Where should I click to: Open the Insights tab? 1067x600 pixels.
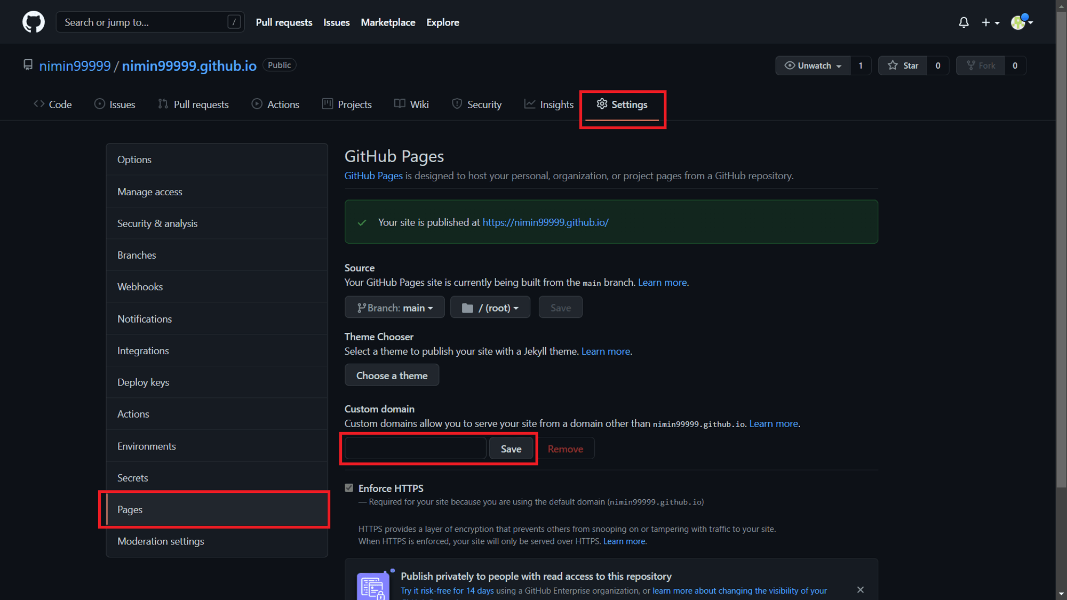coord(549,105)
